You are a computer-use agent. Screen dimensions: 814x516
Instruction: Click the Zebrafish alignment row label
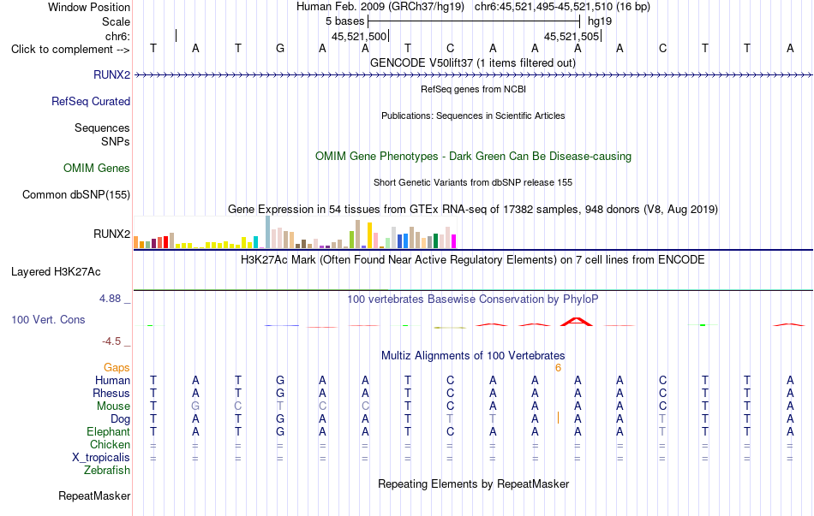107,471
